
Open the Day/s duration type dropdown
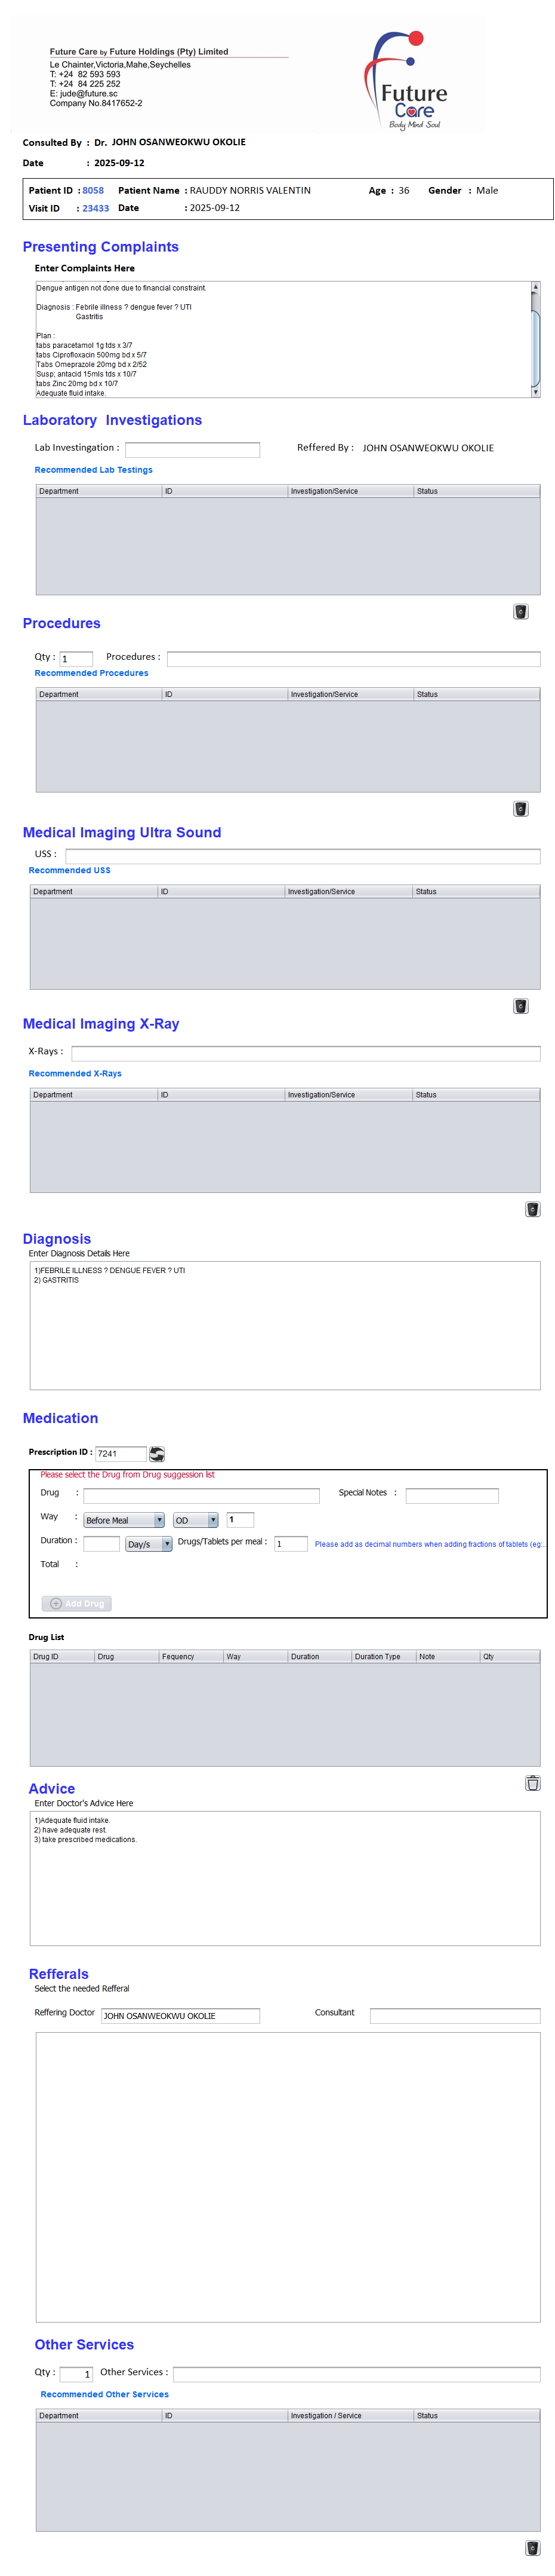tap(149, 1544)
